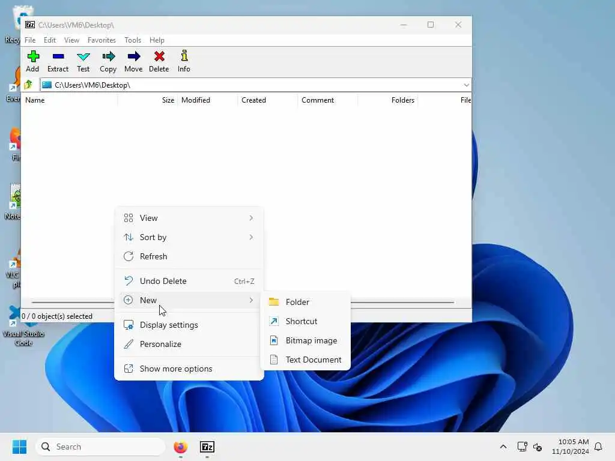Expand View submenu in context menu
The height and width of the screenshot is (461, 615).
[189, 218]
